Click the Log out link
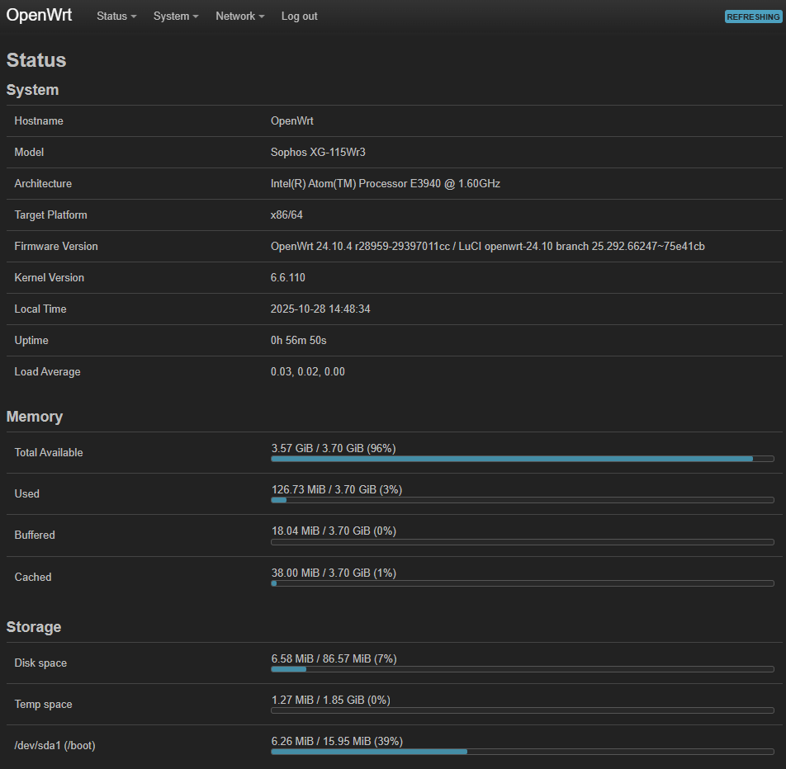Screen dimensions: 786x769 299,17
